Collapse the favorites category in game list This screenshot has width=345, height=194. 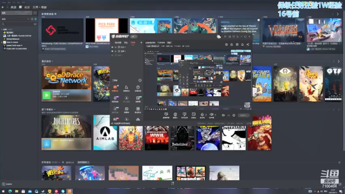[2, 29]
